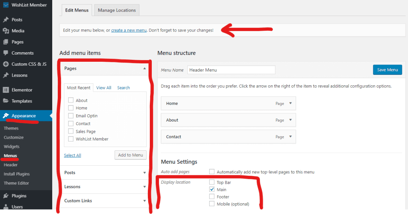Select the Pages icon in sidebar
Viewport: 408px width, 214px height.
point(6,42)
